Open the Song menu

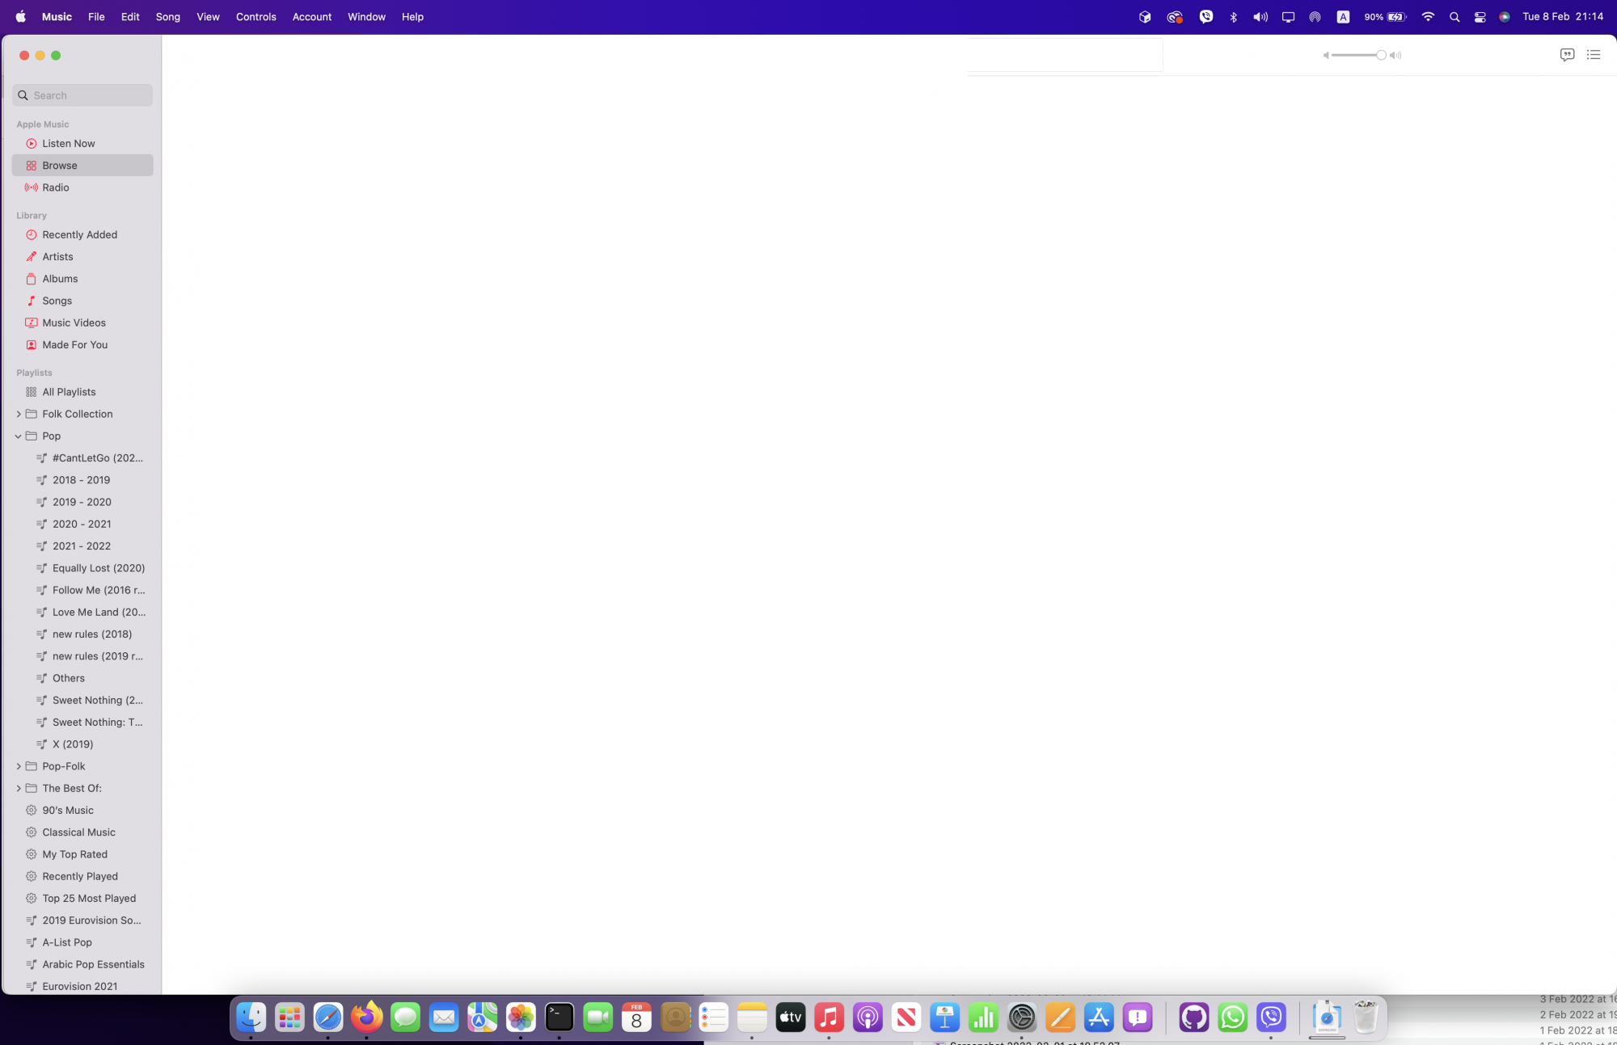coord(167,17)
